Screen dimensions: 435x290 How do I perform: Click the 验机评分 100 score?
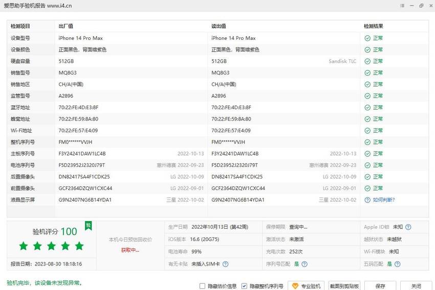pos(55,232)
